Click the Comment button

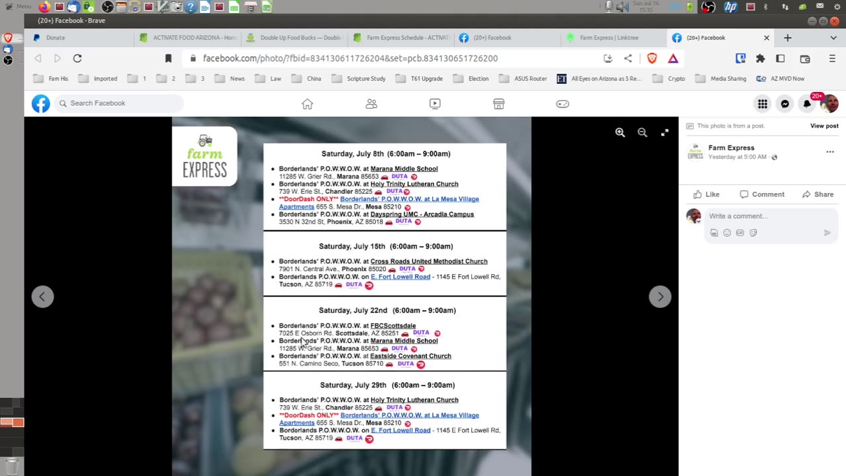(762, 194)
